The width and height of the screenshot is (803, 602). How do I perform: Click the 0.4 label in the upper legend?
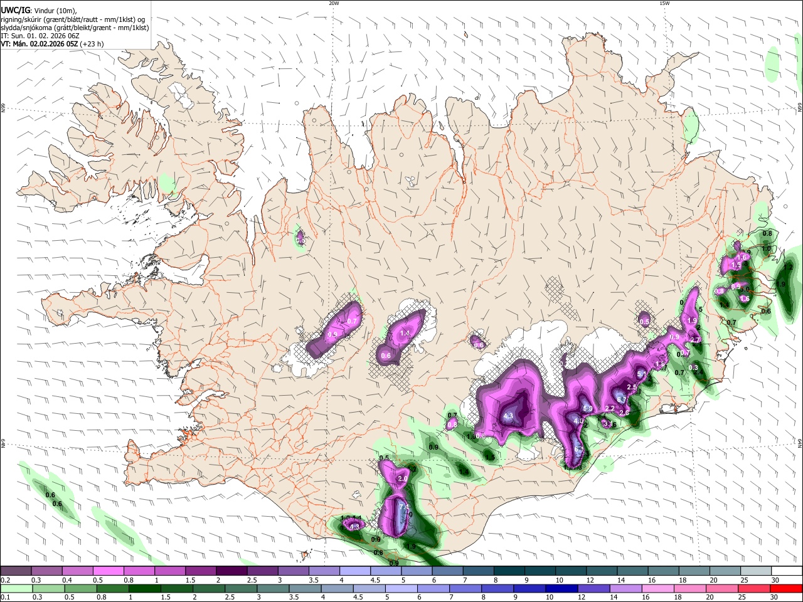click(66, 580)
